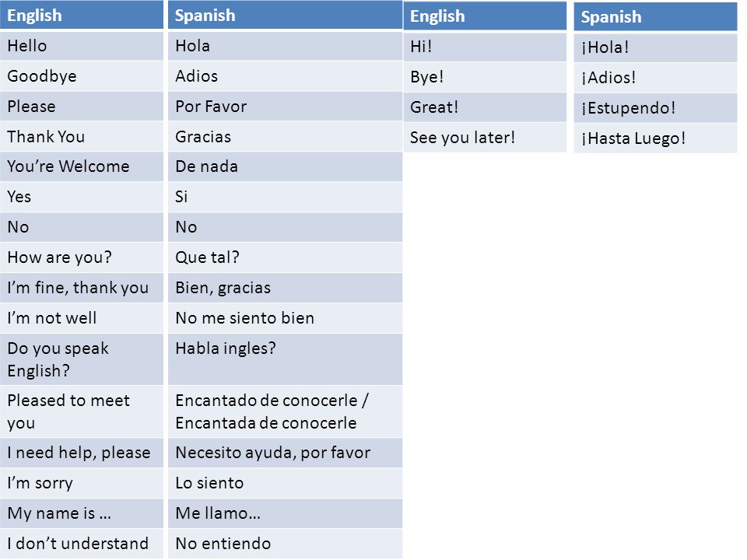Click the first table's Spanish header cell
The height and width of the screenshot is (560, 747).
tap(285, 15)
